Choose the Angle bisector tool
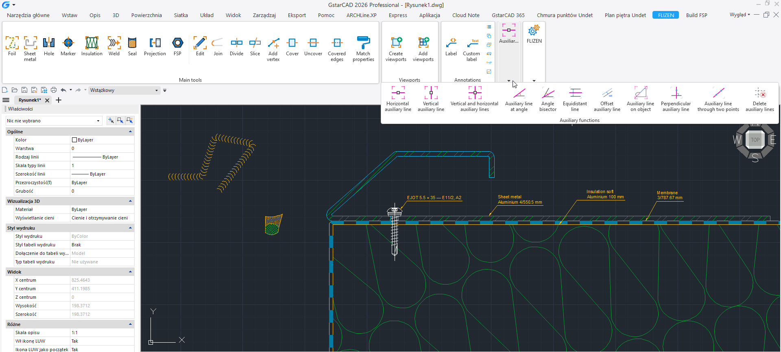781x352 pixels. [548, 99]
